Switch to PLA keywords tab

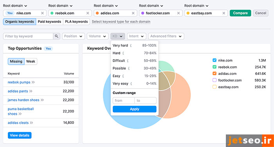click(x=76, y=22)
